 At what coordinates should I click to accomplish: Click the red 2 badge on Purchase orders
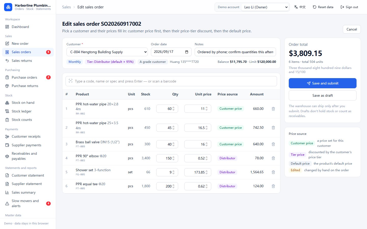coord(48,77)
